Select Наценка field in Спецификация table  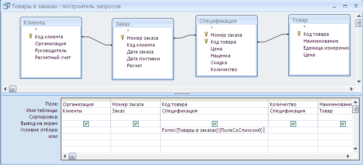[x=221, y=56]
